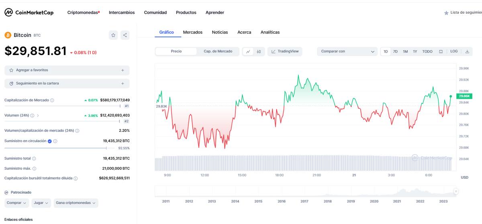Click Agregar a favoritos button
Viewport: 482px width, 224px height.
pos(67,70)
